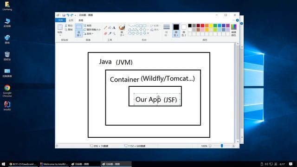Pick the Right arrow shape
The height and width of the screenshot is (167, 297).
coord(133,33)
